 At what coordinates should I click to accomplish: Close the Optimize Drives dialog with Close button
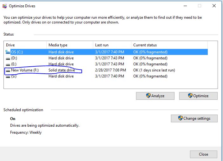(204, 154)
